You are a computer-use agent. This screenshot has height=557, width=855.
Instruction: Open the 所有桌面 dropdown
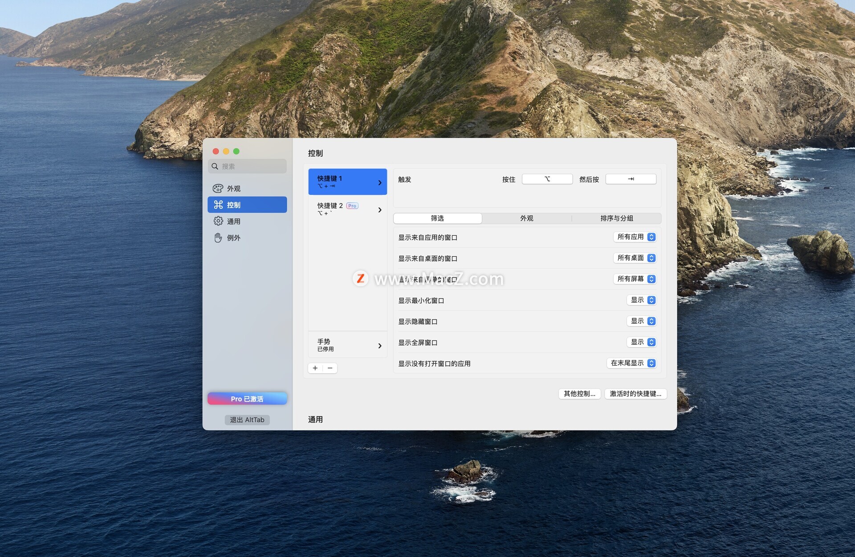tap(635, 258)
